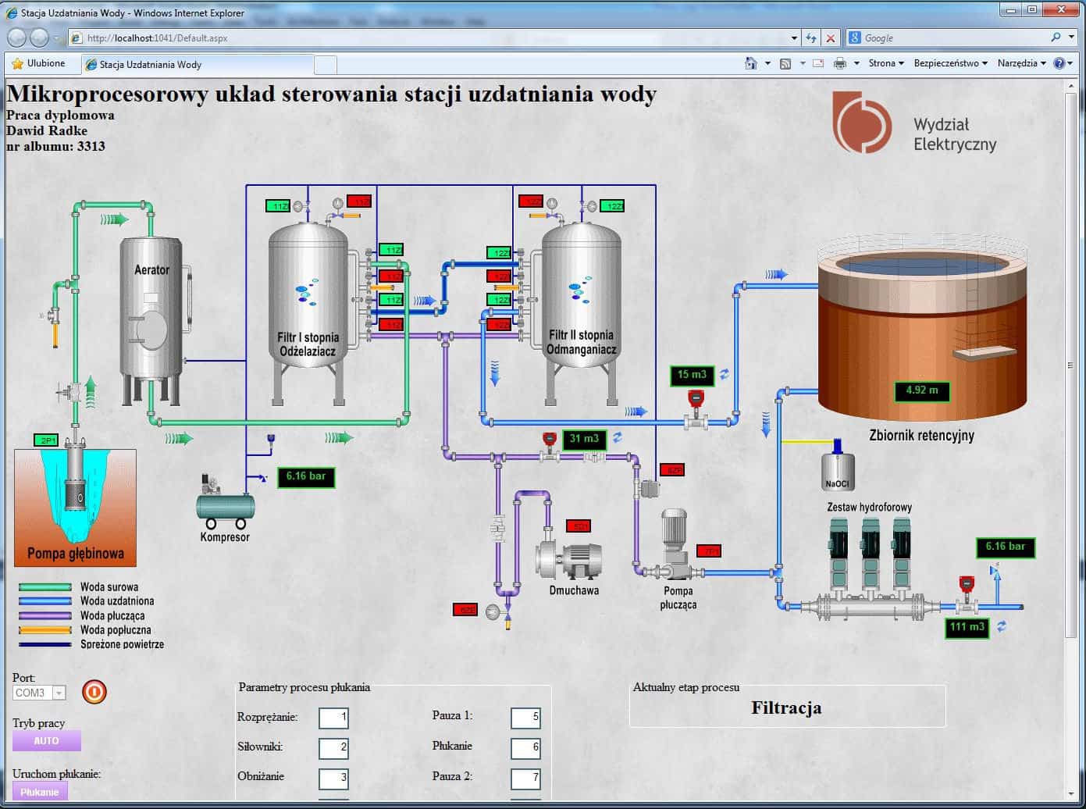
Task: Click the red power connect icon beside COM3
Action: click(x=94, y=692)
